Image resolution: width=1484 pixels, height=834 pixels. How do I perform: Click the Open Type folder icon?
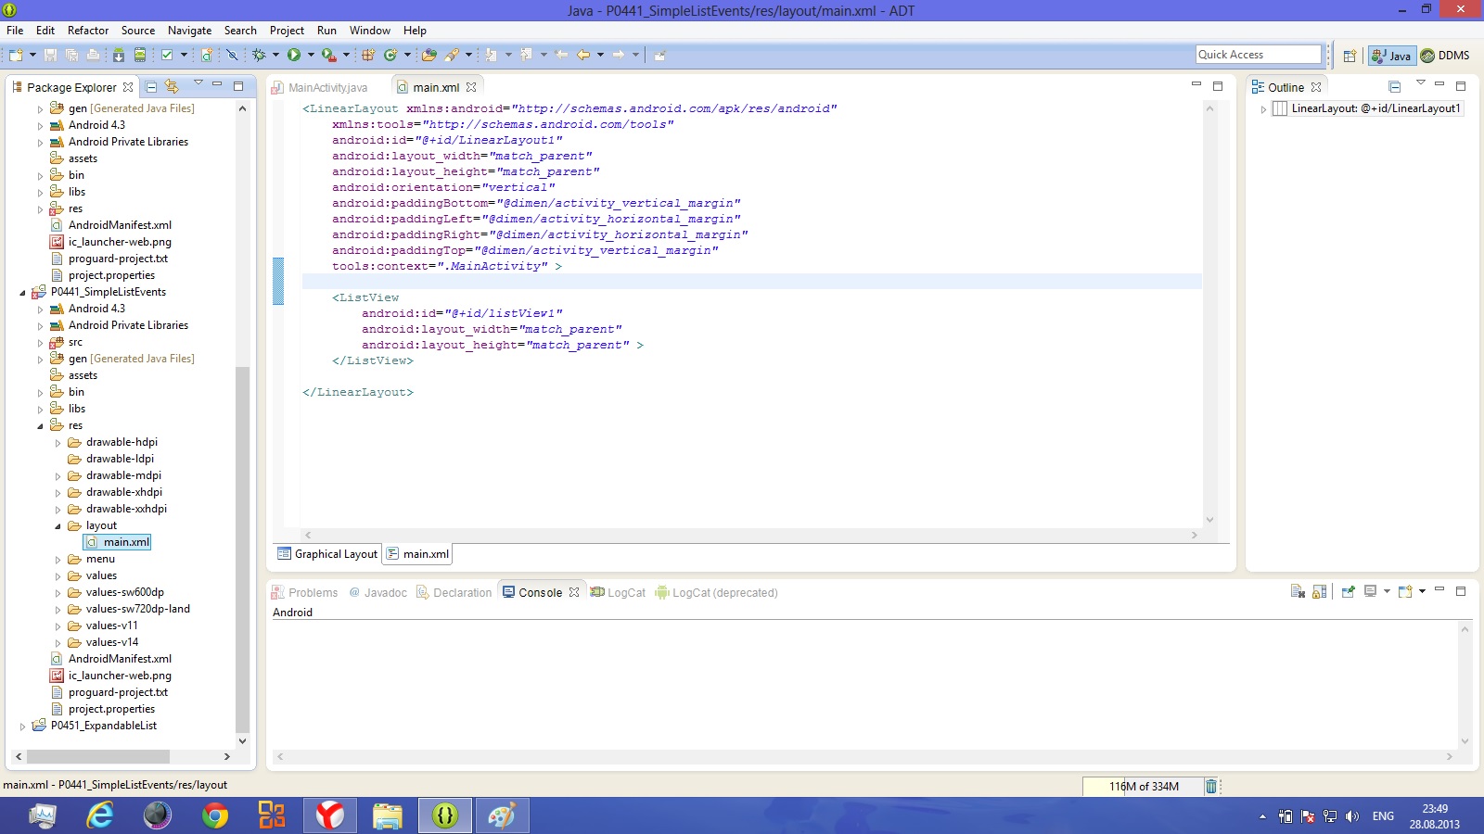[x=429, y=56]
